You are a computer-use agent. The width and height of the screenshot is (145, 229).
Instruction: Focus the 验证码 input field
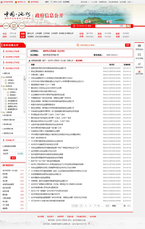tap(12, 154)
